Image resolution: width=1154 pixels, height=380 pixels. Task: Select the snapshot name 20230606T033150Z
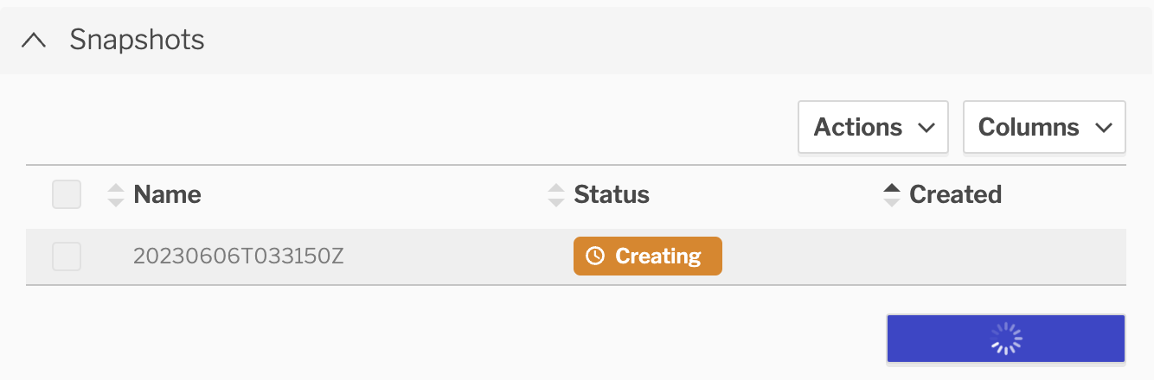[239, 256]
